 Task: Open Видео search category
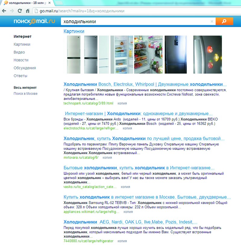[x=19, y=52]
